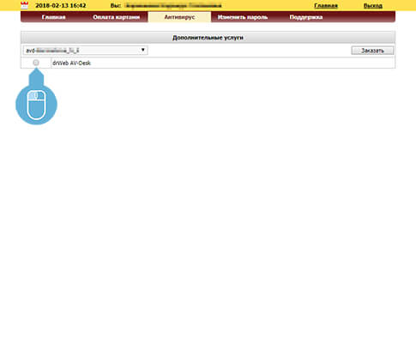416x343 pixels.
Task: Click the Заказать button
Action: coord(372,51)
